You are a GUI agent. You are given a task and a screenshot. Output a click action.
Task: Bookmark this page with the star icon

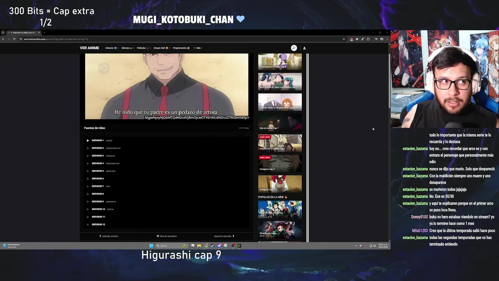(x=344, y=39)
